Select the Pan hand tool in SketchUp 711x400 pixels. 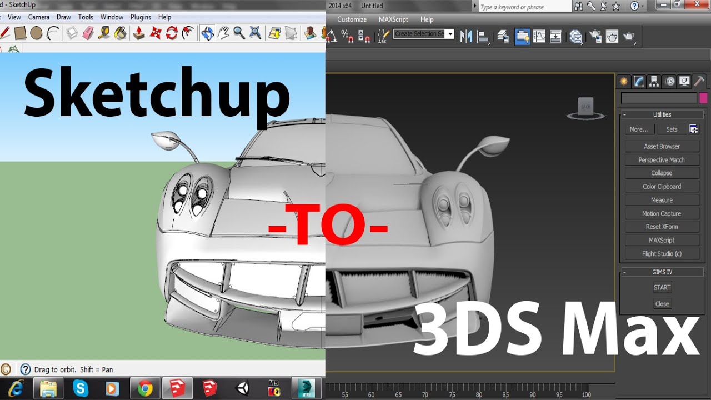coord(223,33)
